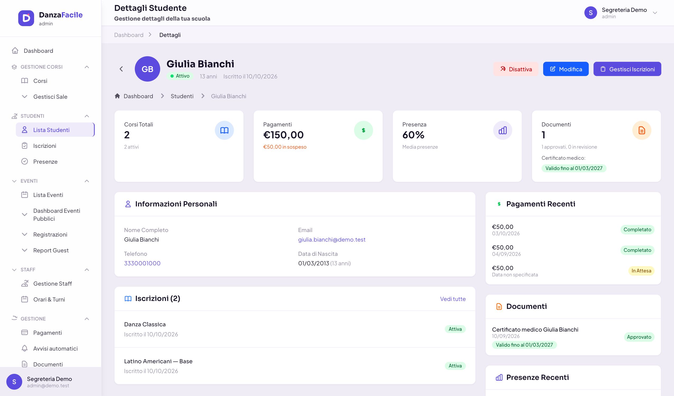This screenshot has width=674, height=396.
Task: Click the book icon beside Iscrizioni (2)
Action: click(x=128, y=299)
